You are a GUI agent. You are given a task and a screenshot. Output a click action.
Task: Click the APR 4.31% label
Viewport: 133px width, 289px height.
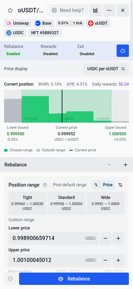click(x=77, y=84)
